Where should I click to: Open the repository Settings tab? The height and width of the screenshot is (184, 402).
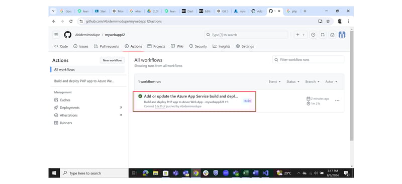tap(245, 46)
